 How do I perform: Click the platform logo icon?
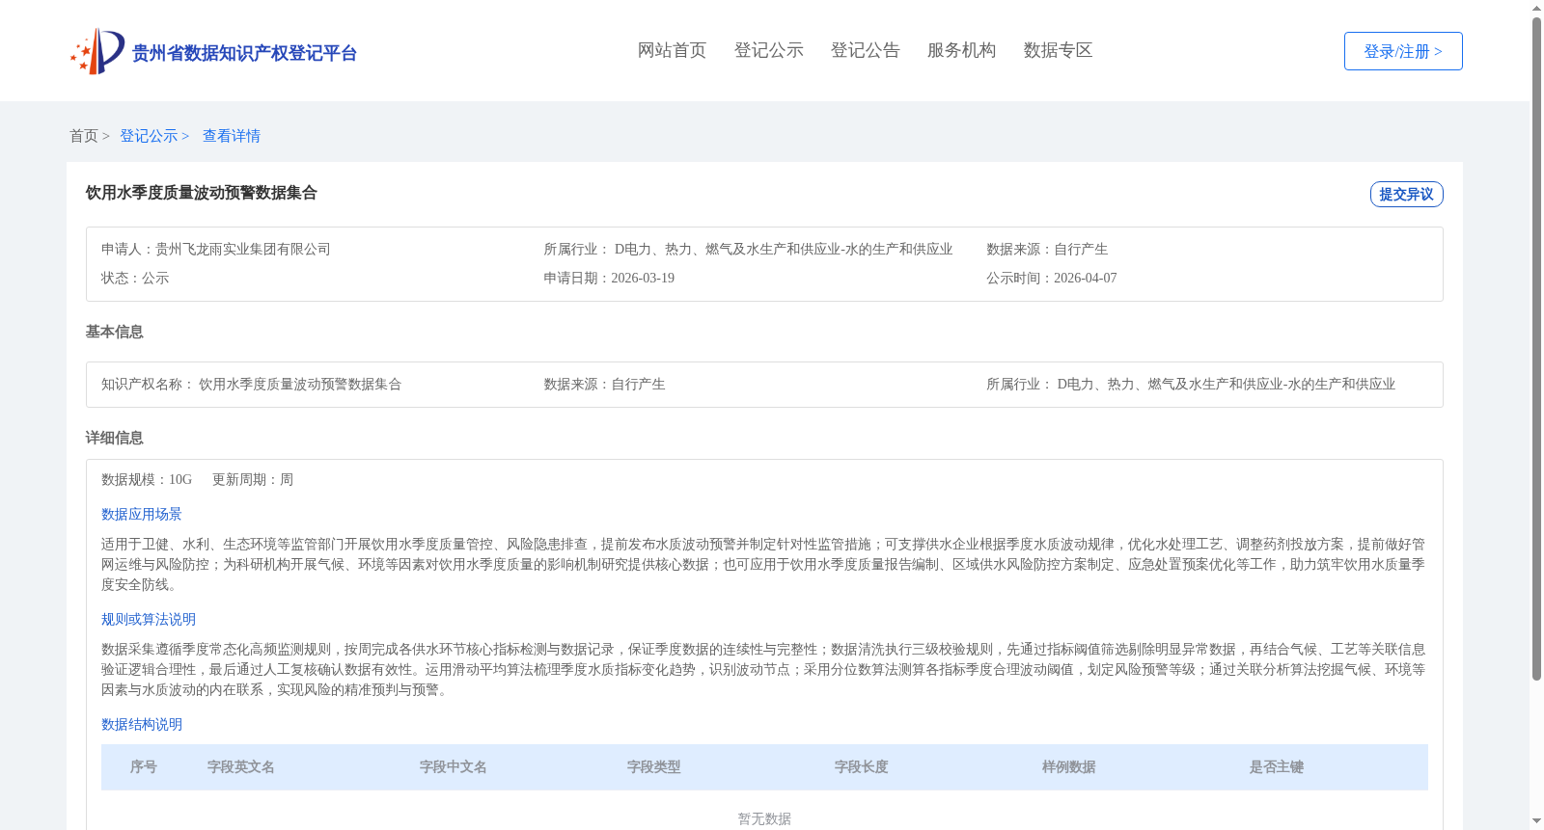point(97,51)
